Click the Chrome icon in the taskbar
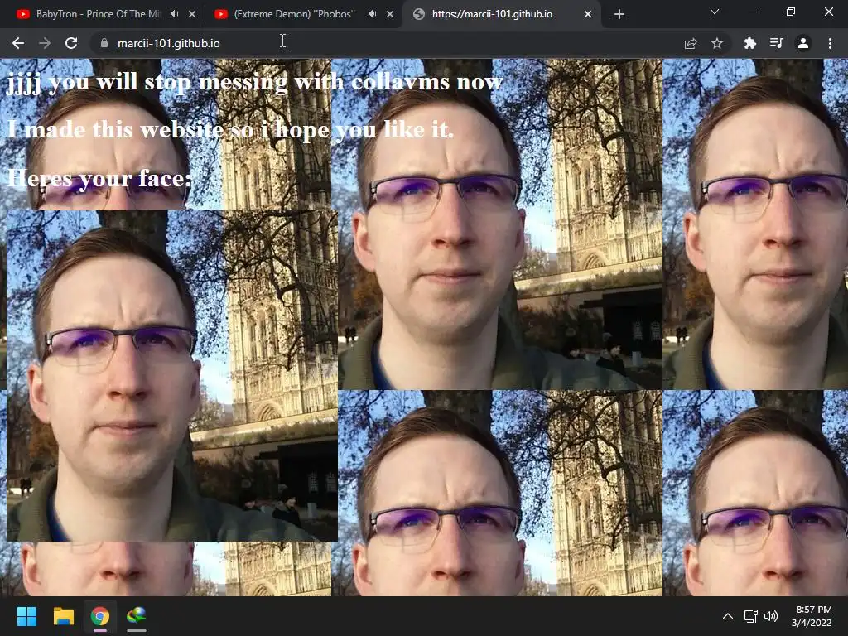The height and width of the screenshot is (636, 848). click(100, 616)
